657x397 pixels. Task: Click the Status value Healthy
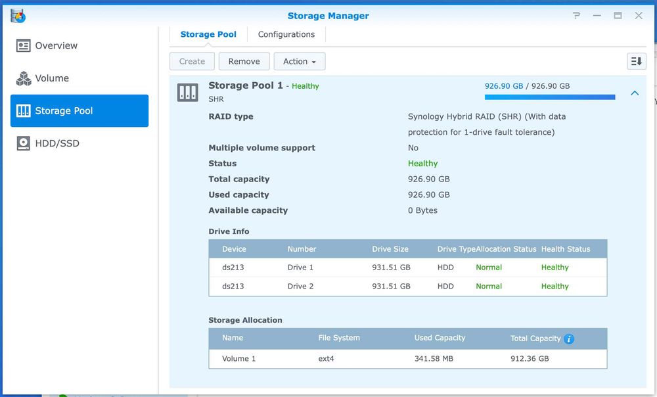tap(422, 164)
